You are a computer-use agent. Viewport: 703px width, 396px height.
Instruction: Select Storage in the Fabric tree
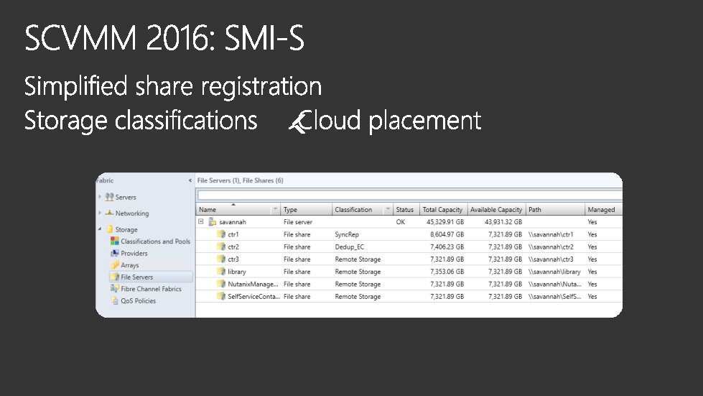[x=126, y=229]
